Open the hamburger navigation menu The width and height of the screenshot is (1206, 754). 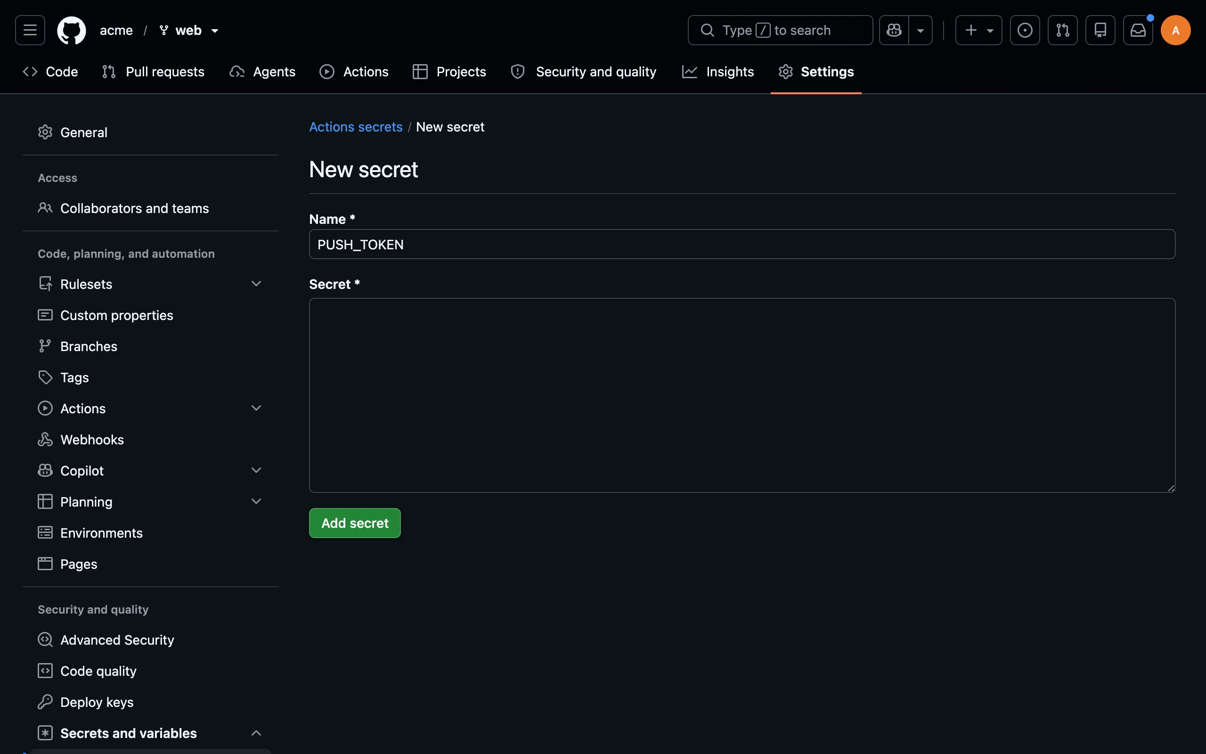30,31
